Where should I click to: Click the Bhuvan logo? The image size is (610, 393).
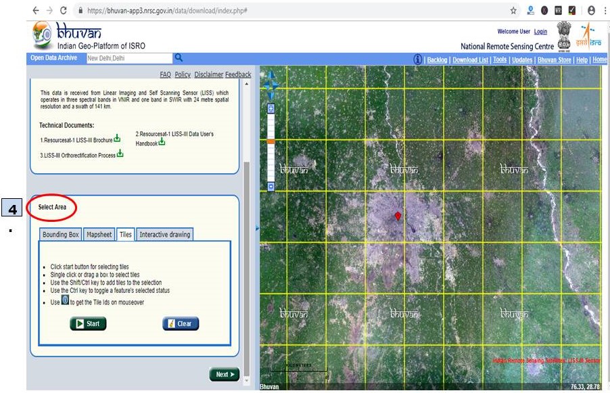[x=42, y=35]
